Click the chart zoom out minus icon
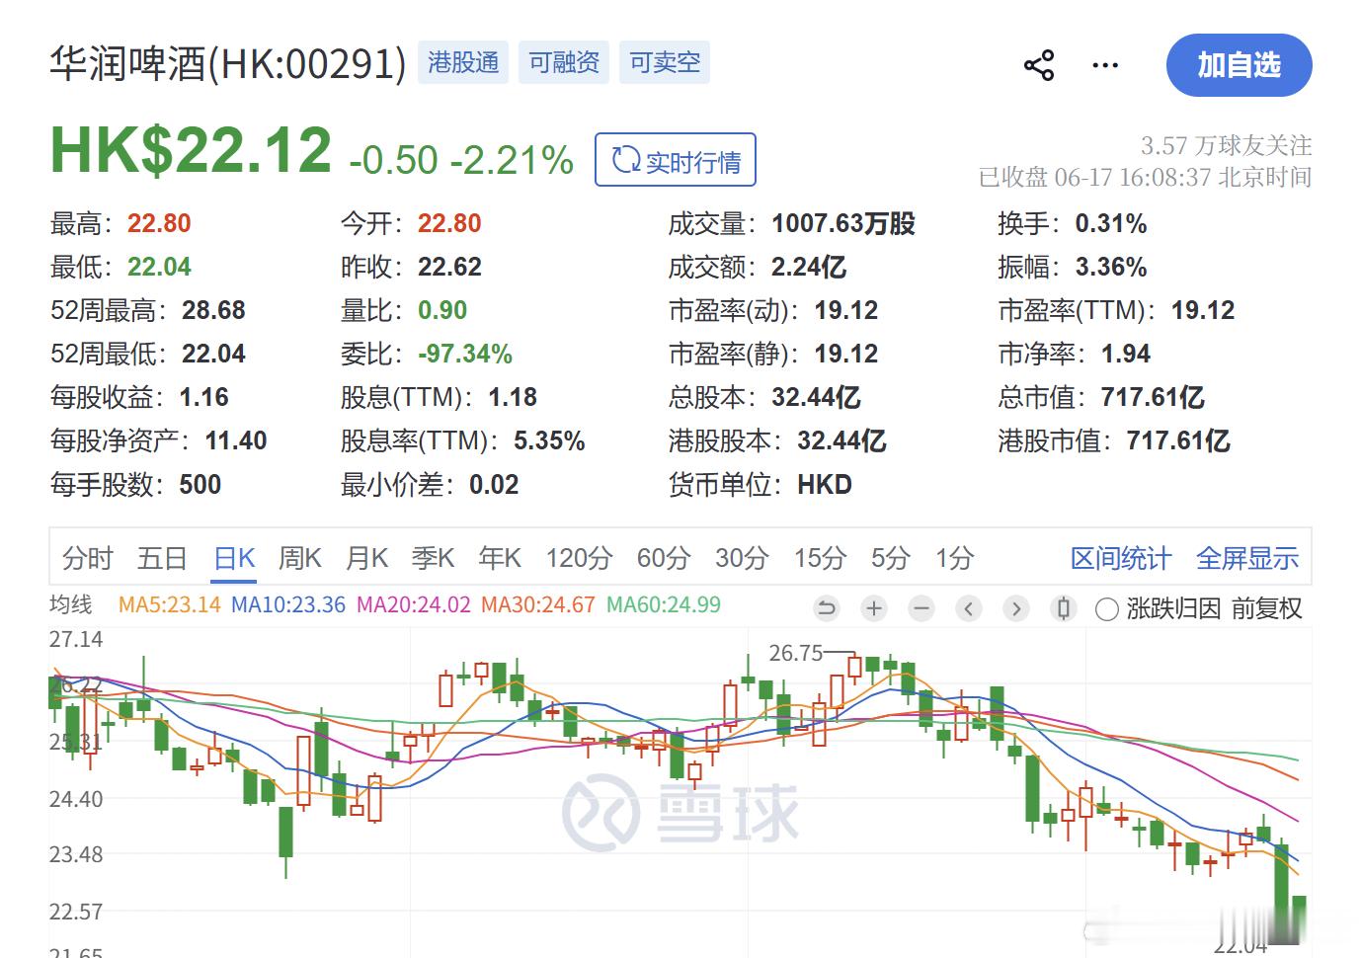 click(921, 608)
